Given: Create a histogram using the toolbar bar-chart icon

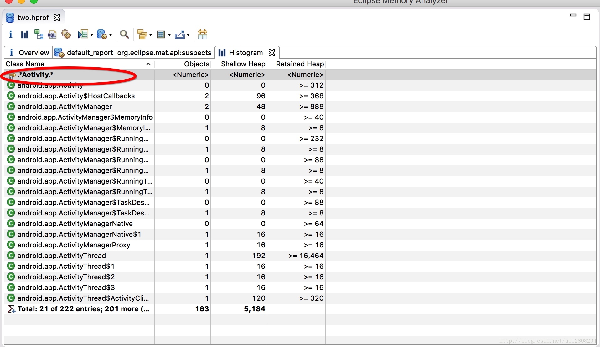Looking at the screenshot, I should click(x=24, y=34).
